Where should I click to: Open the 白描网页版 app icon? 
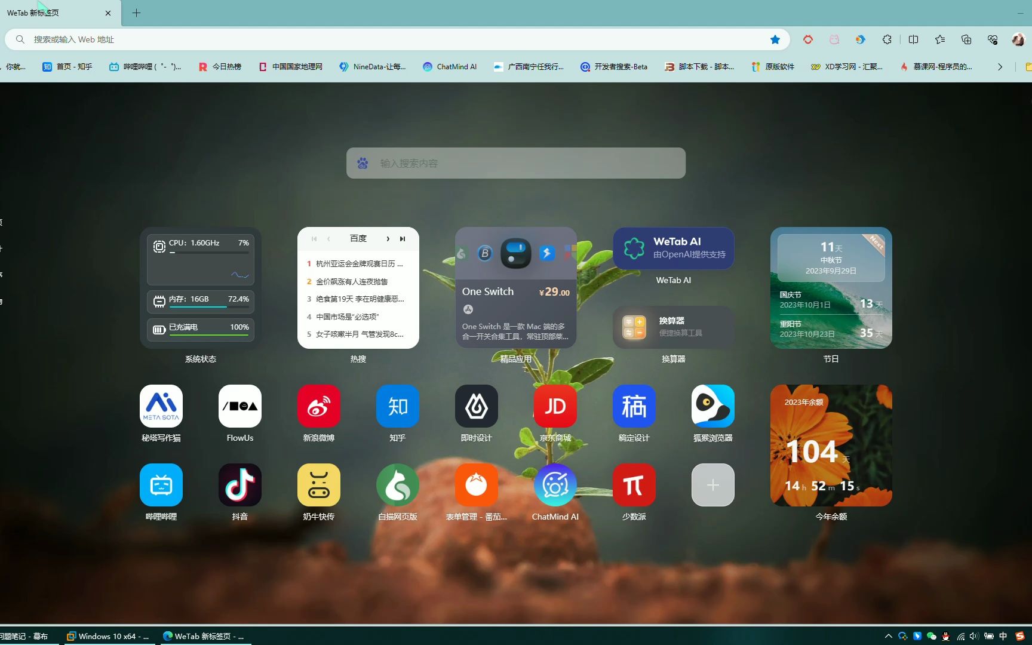398,485
